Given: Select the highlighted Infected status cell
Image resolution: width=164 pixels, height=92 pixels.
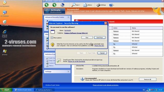Looking at the screenshot, I should coord(147,44).
